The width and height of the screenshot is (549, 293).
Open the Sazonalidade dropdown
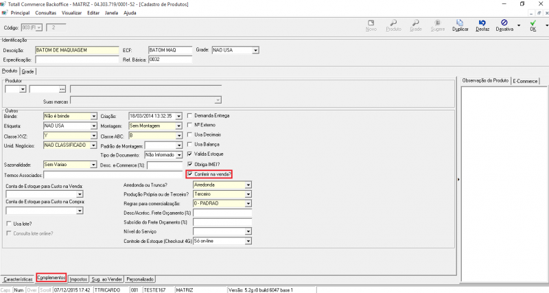(93, 165)
